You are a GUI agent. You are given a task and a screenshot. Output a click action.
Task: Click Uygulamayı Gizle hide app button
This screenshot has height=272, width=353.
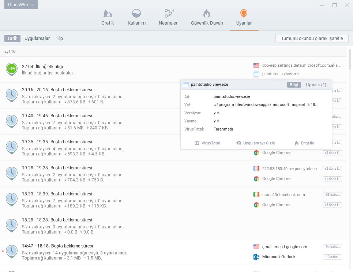pyautogui.click(x=256, y=143)
